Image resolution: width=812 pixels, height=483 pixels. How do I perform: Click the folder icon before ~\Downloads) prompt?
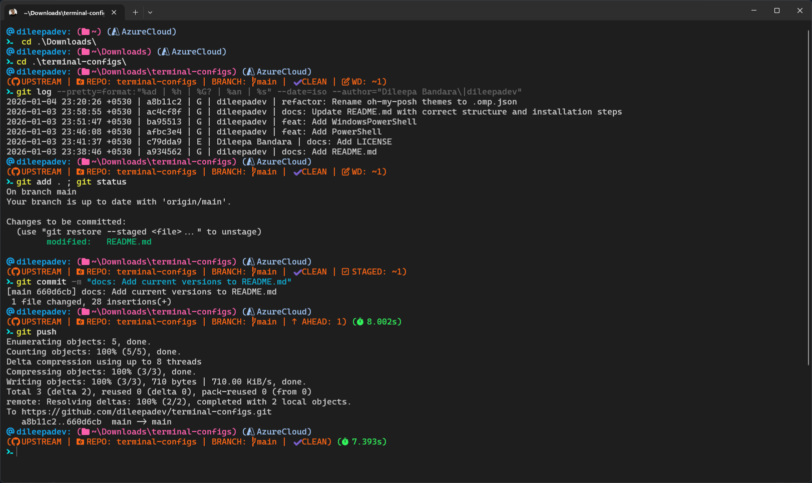(x=86, y=52)
